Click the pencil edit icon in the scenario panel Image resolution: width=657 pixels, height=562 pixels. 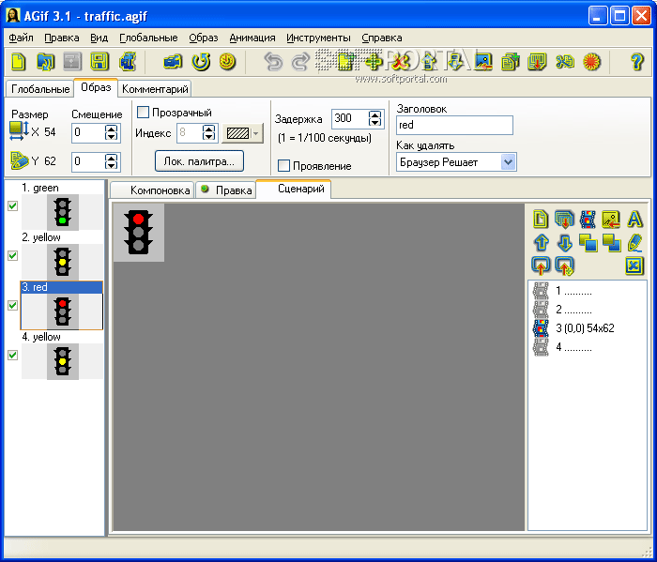[634, 243]
